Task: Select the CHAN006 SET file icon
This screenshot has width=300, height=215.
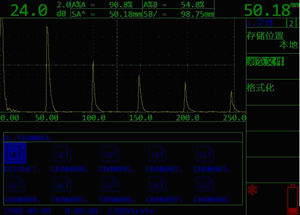Action: pos(110,184)
